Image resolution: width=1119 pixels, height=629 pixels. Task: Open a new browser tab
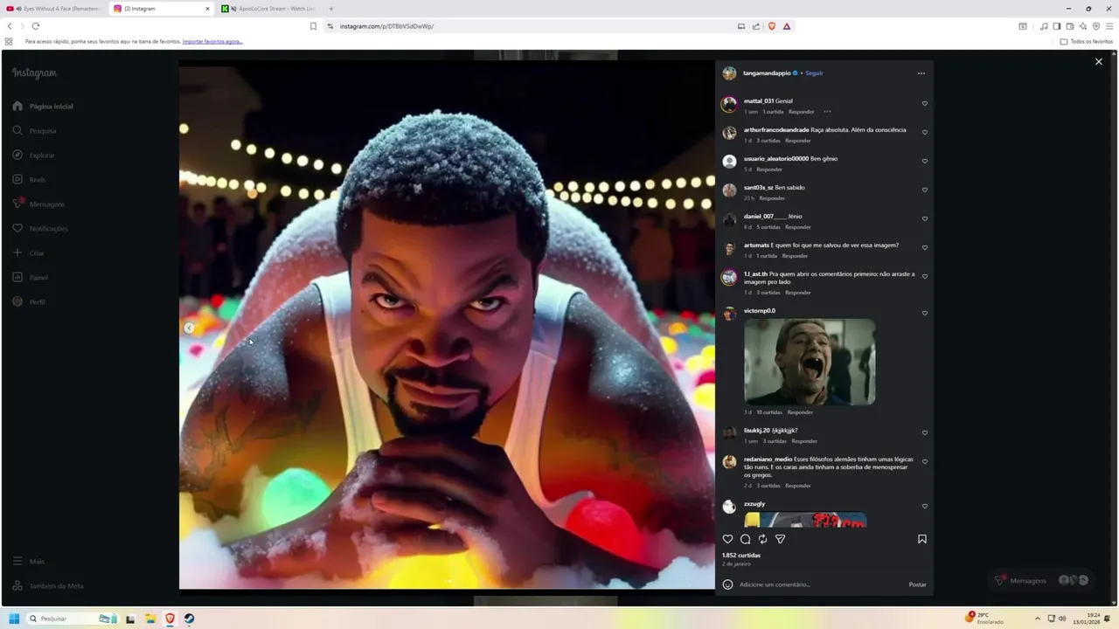(330, 9)
